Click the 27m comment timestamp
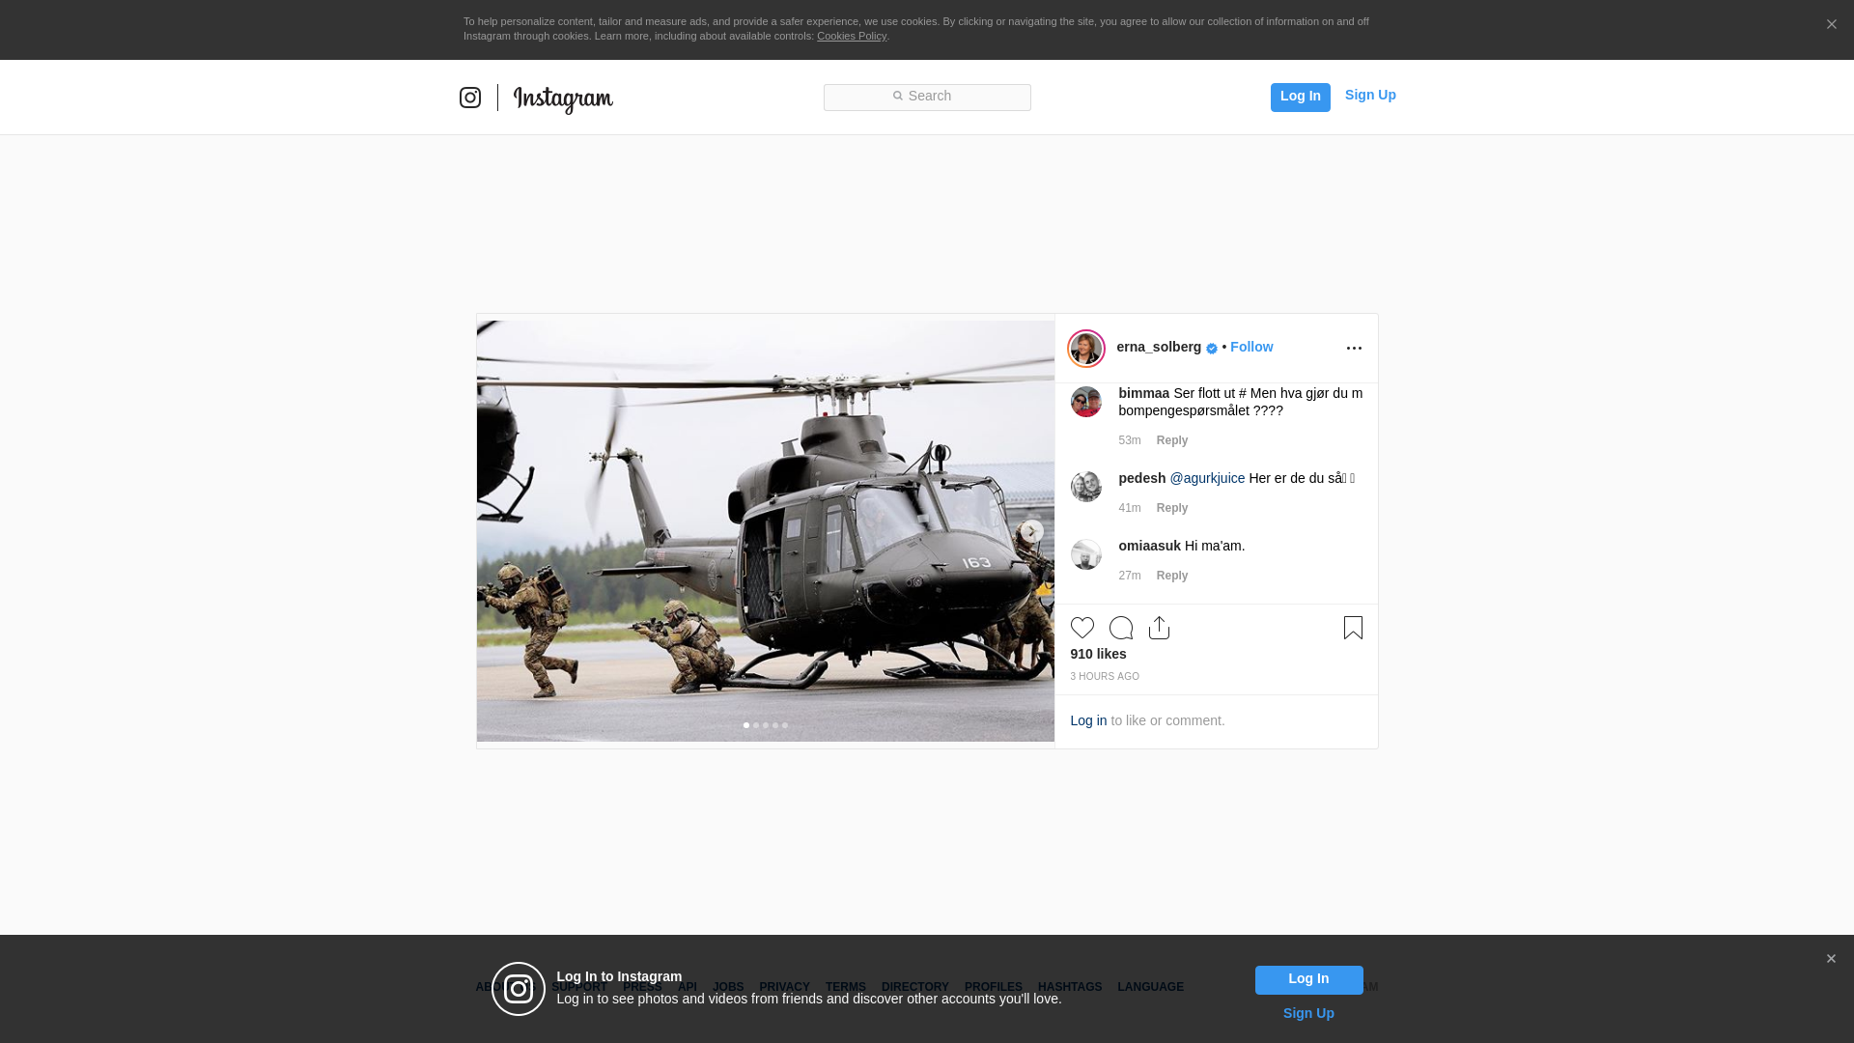The height and width of the screenshot is (1043, 1854). coord(1130,576)
